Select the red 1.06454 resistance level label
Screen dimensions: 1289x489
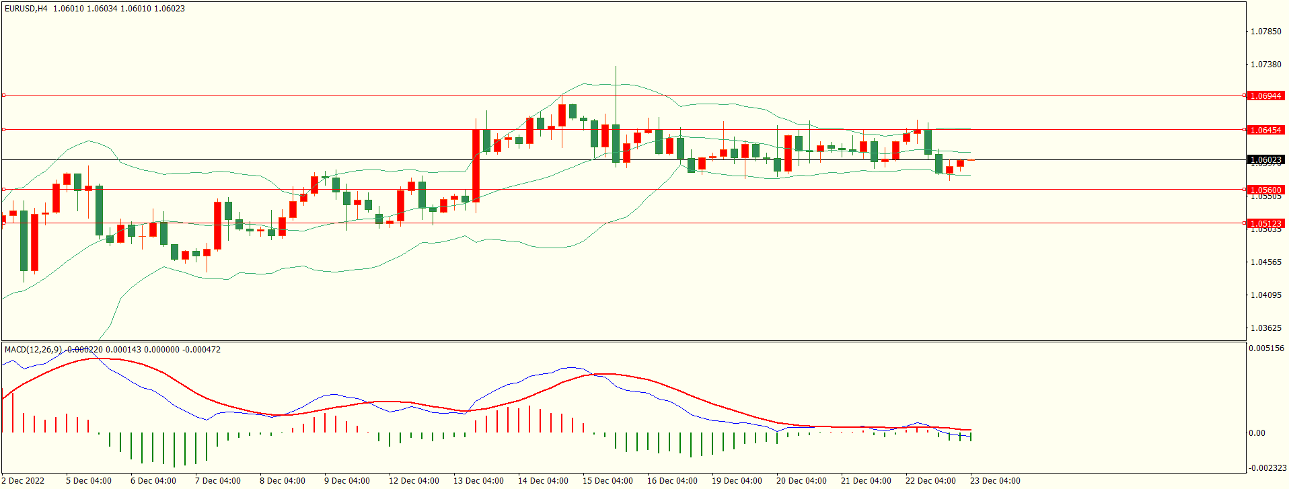1265,130
